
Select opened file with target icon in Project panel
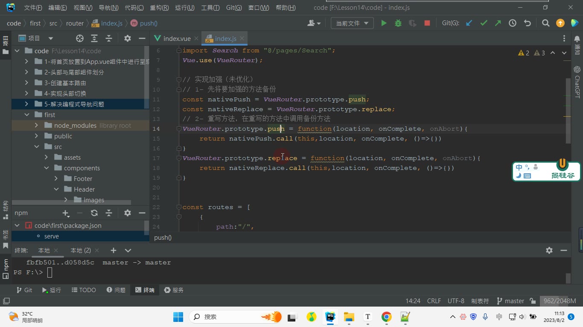pyautogui.click(x=80, y=38)
